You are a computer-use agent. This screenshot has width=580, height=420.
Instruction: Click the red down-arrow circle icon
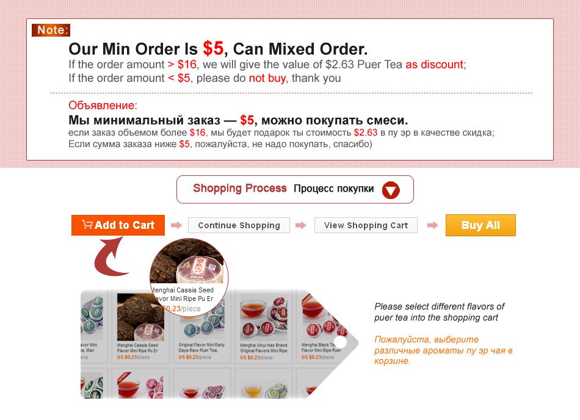point(391,190)
